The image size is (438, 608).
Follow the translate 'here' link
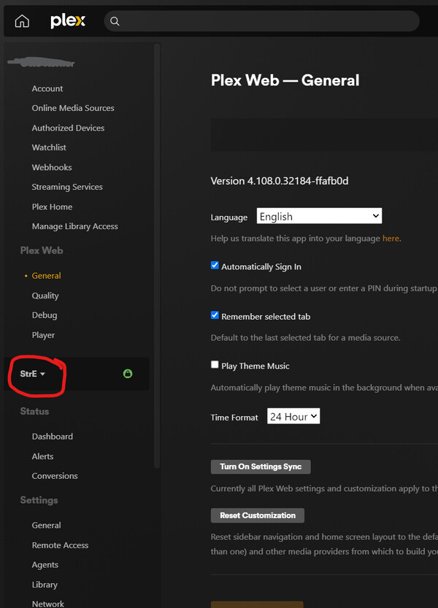pos(391,239)
